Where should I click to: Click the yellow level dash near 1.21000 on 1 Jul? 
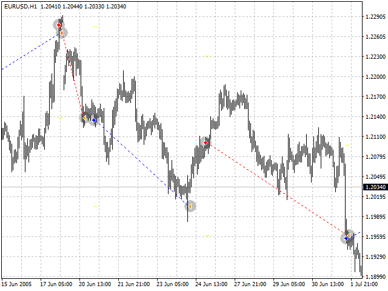(x=347, y=145)
